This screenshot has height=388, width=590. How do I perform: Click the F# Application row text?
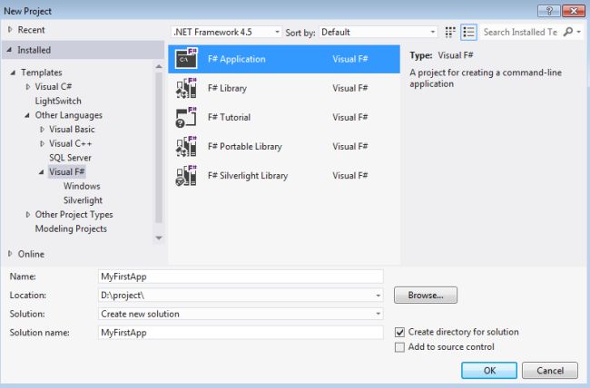(237, 59)
